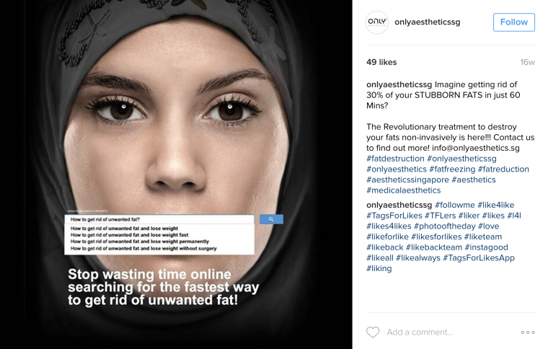The image size is (548, 349).
Task: Open the #fatfreezing hashtag
Action: [452, 169]
